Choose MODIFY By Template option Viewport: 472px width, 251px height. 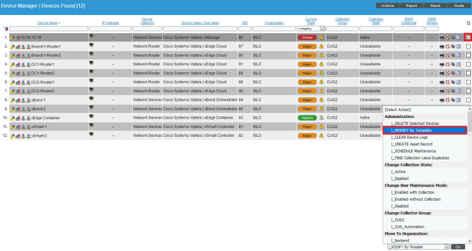tap(425, 130)
